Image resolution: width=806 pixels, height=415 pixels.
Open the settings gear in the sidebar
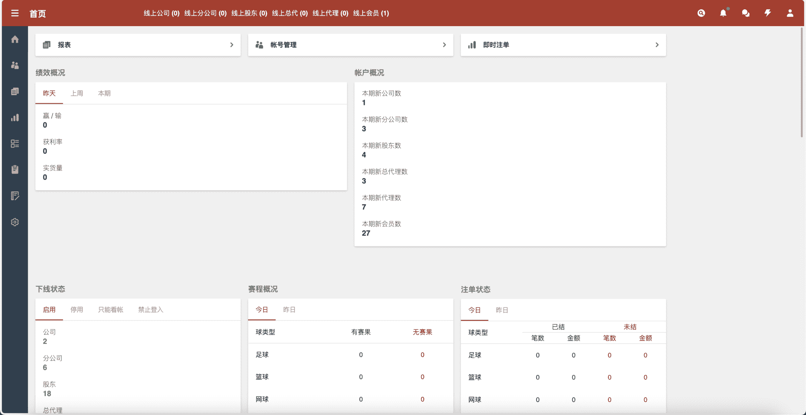[x=15, y=222]
